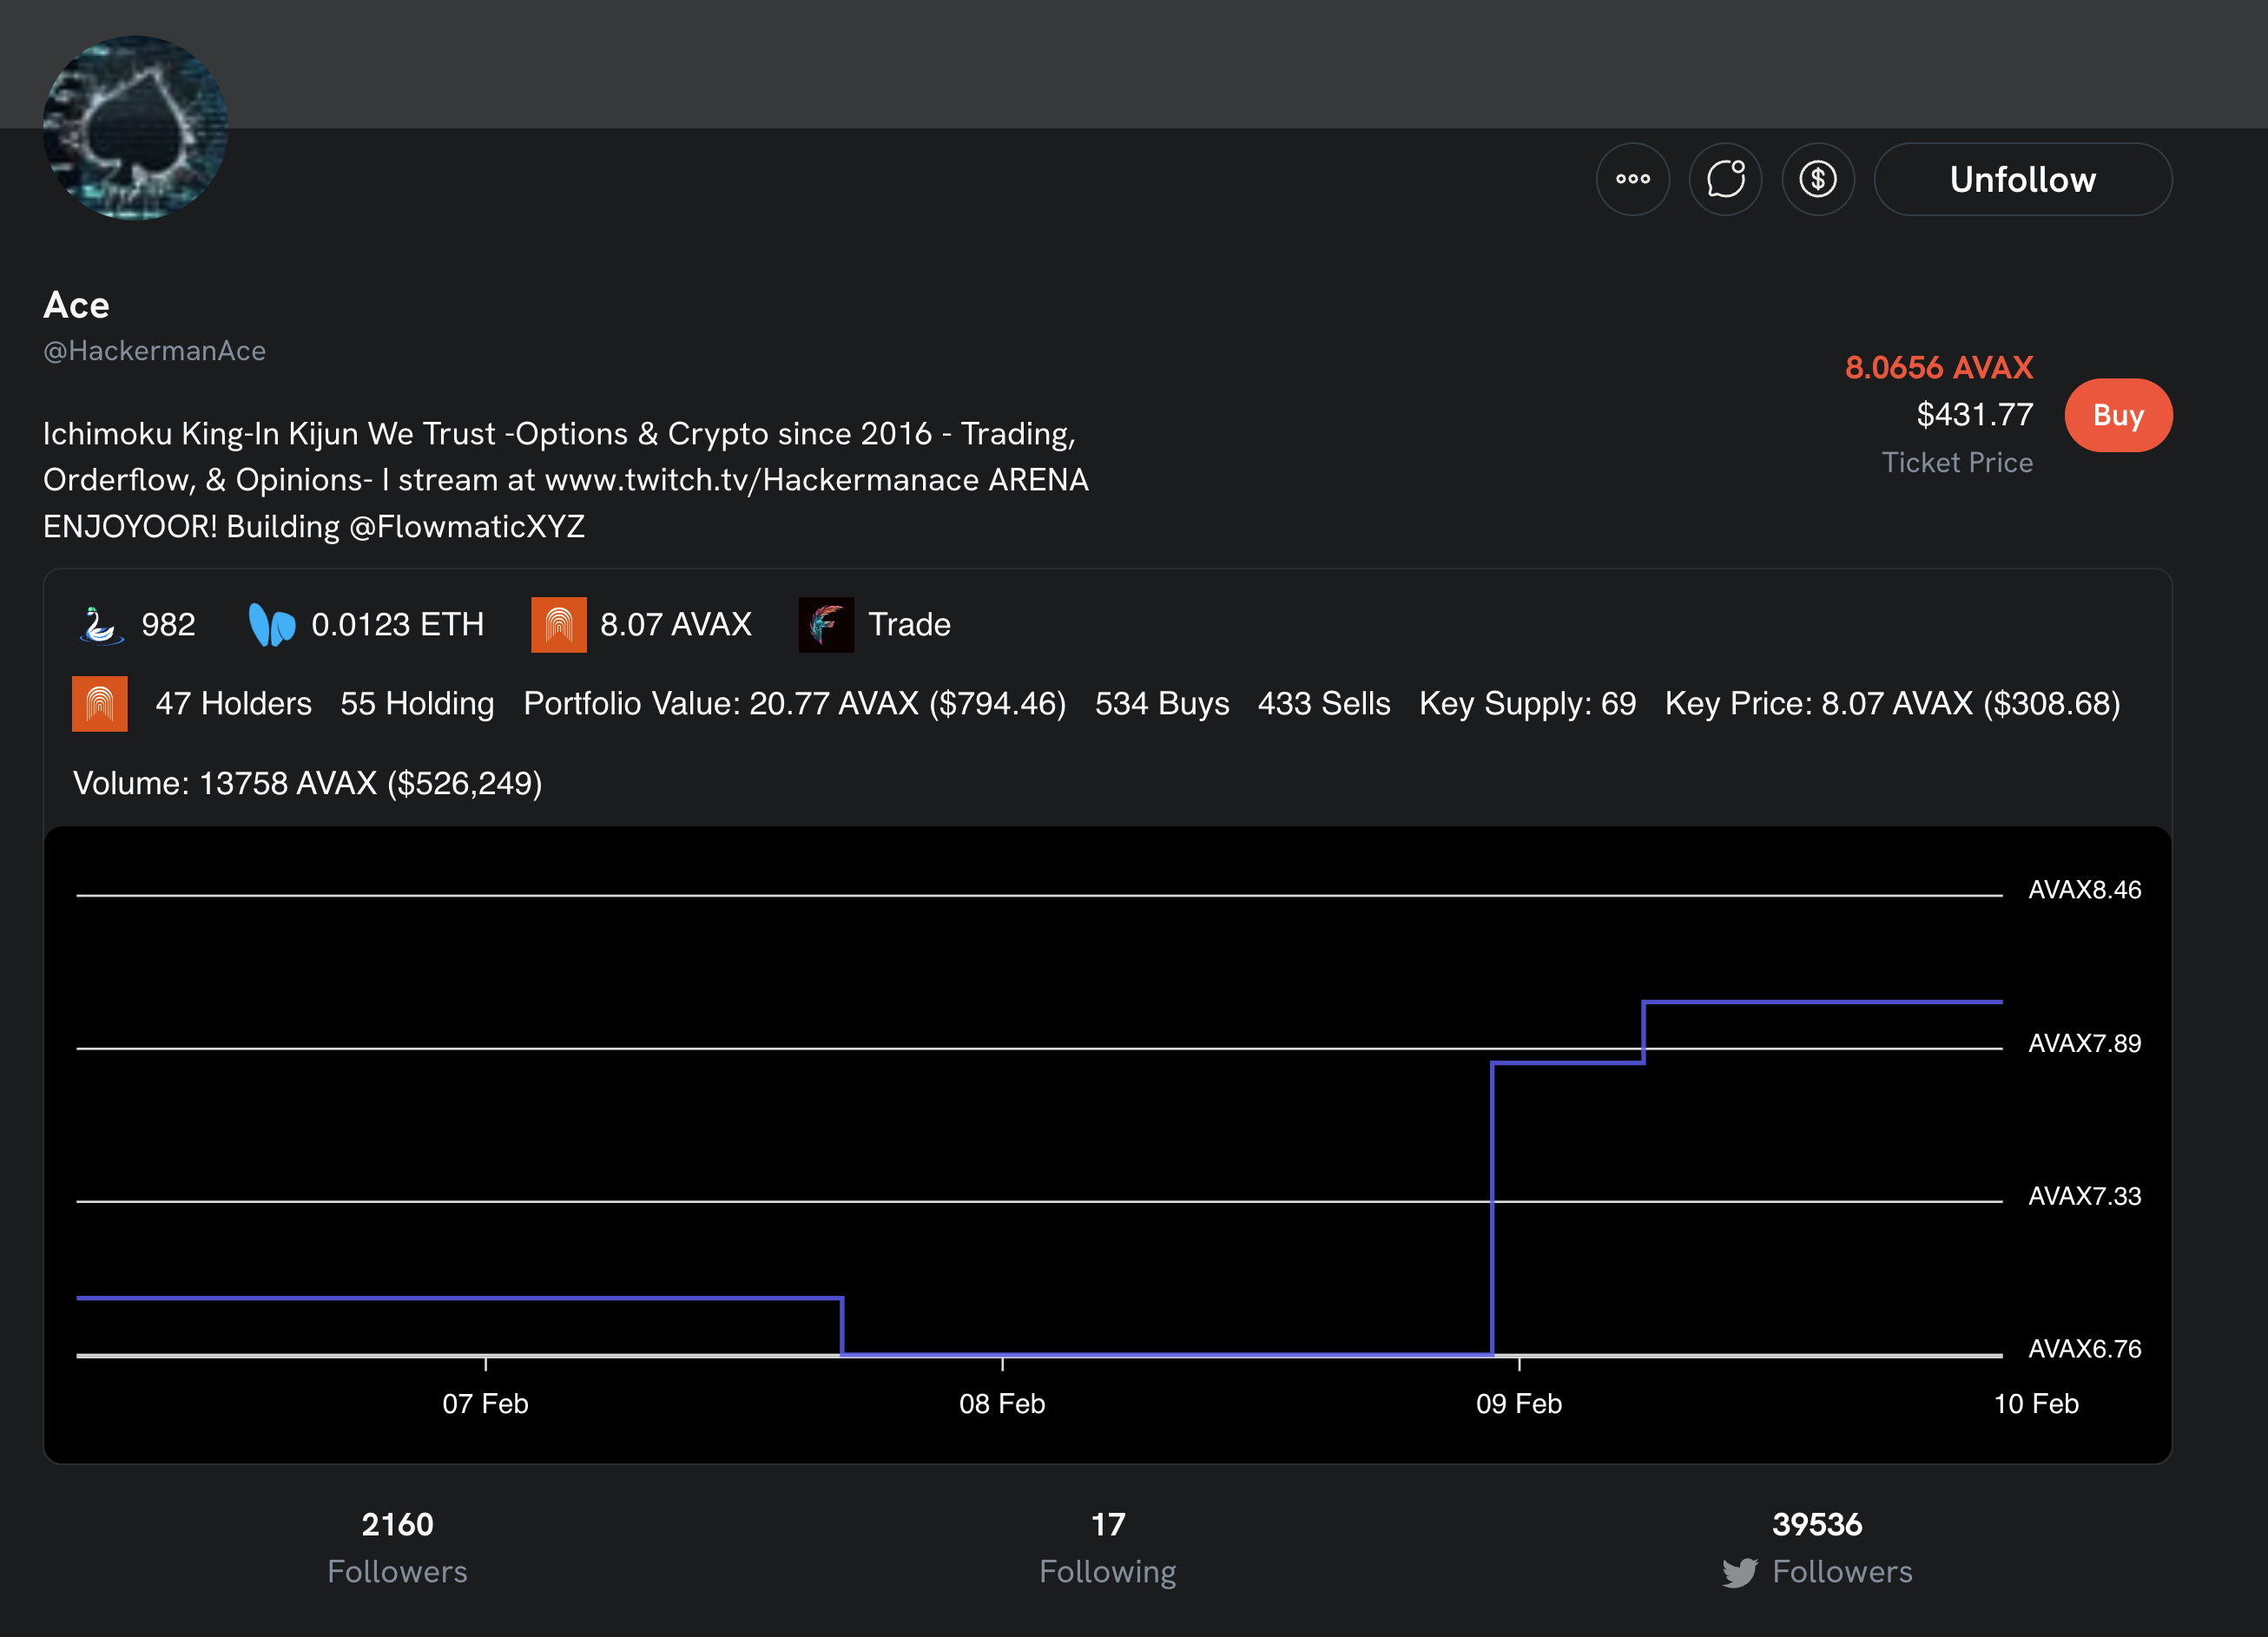Open Ace's profile avatar picture
Image resolution: width=2268 pixels, height=1637 pixels.
[x=135, y=127]
